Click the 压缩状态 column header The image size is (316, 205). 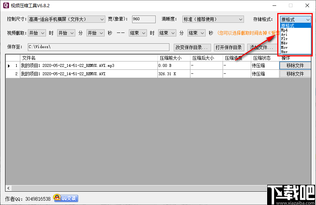tap(265, 58)
